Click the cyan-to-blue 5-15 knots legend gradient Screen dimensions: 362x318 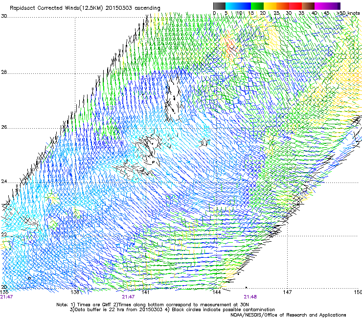(238, 6)
